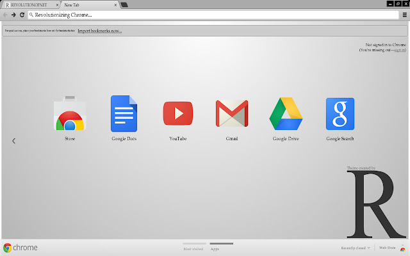This screenshot has height=256, width=410.
Task: Open the Gmail app icon
Action: (x=232, y=113)
